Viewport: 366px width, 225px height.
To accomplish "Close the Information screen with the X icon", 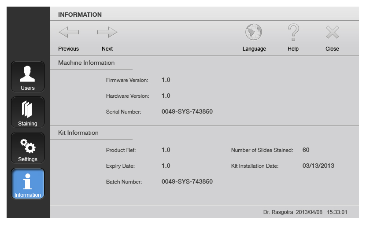I will tap(332, 32).
